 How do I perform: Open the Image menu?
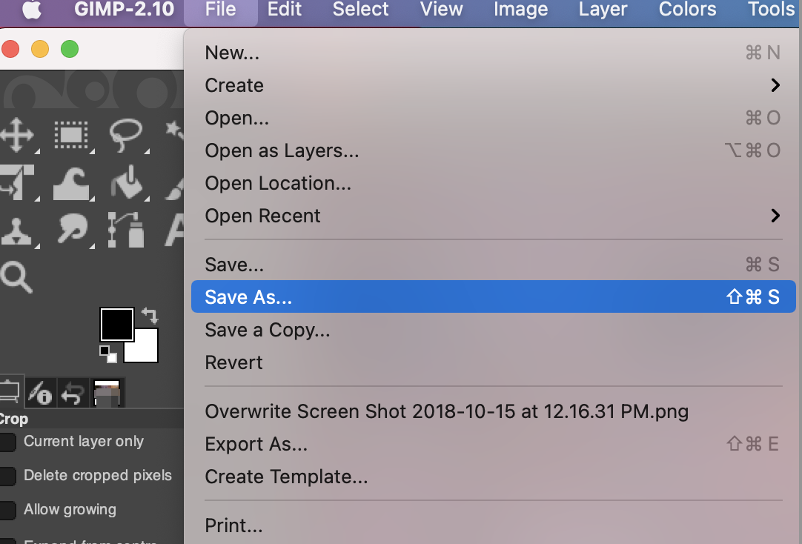520,9
